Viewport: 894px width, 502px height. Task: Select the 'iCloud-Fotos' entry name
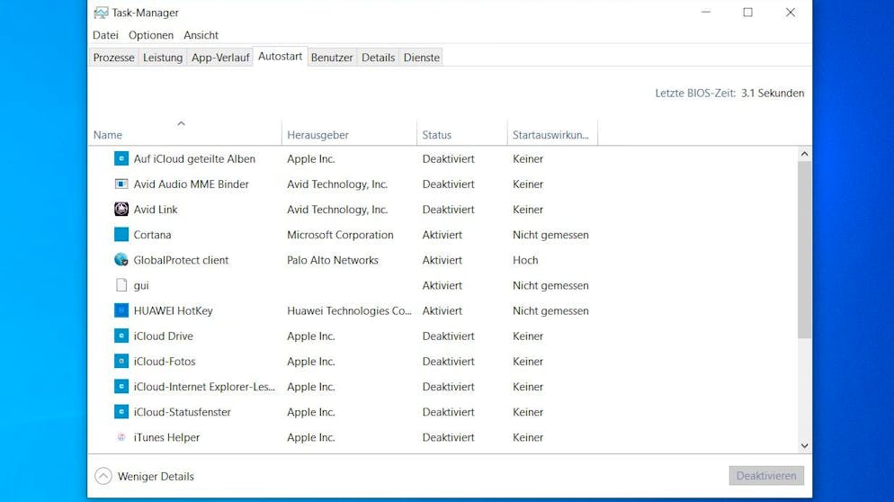click(165, 361)
